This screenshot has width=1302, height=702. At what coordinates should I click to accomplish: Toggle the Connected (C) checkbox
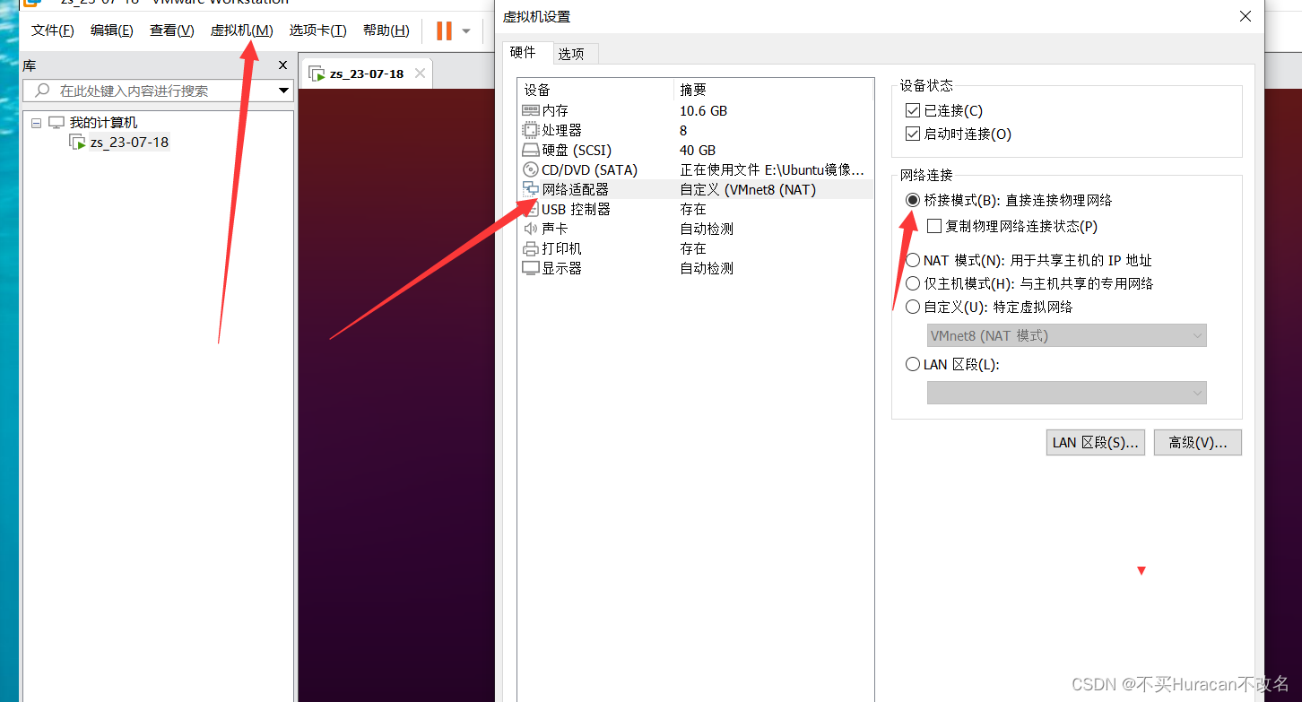[913, 110]
